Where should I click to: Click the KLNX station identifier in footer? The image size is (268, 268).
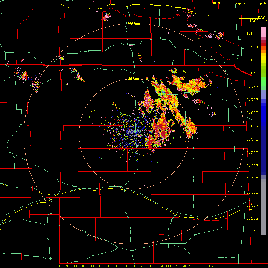pyautogui.click(x=167, y=266)
